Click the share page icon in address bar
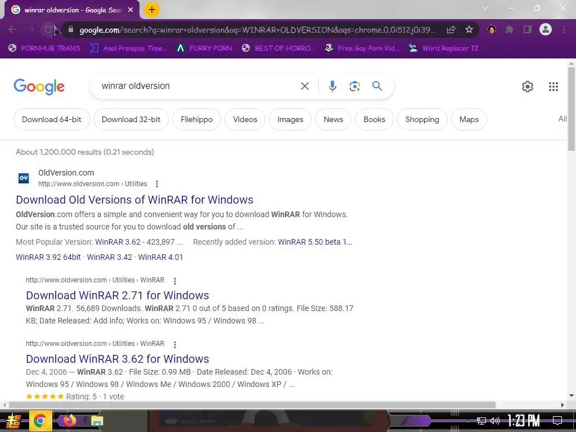This screenshot has height=432, width=576. point(451,29)
